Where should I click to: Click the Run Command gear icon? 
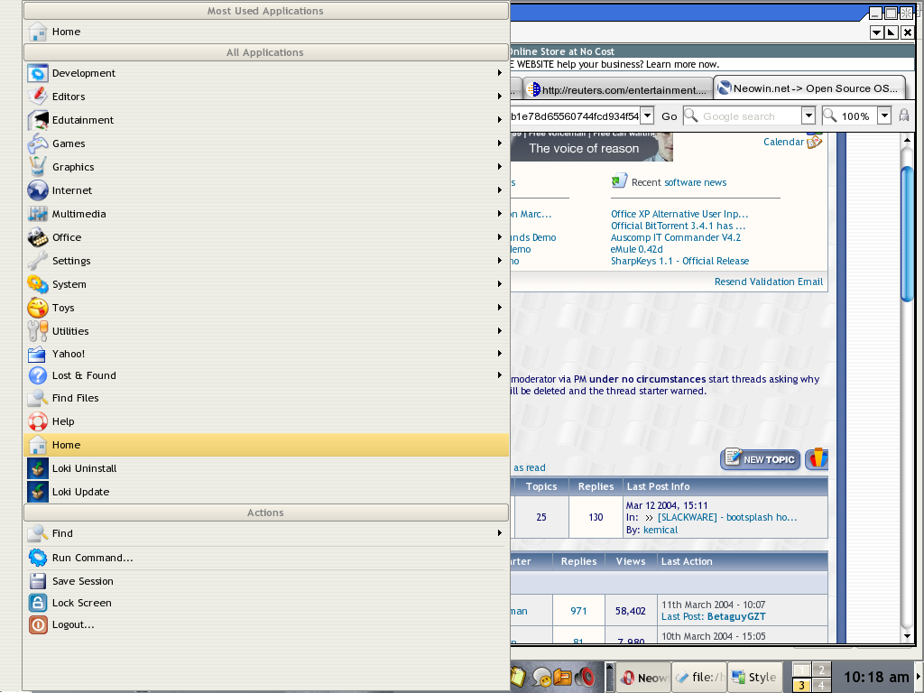tap(38, 558)
